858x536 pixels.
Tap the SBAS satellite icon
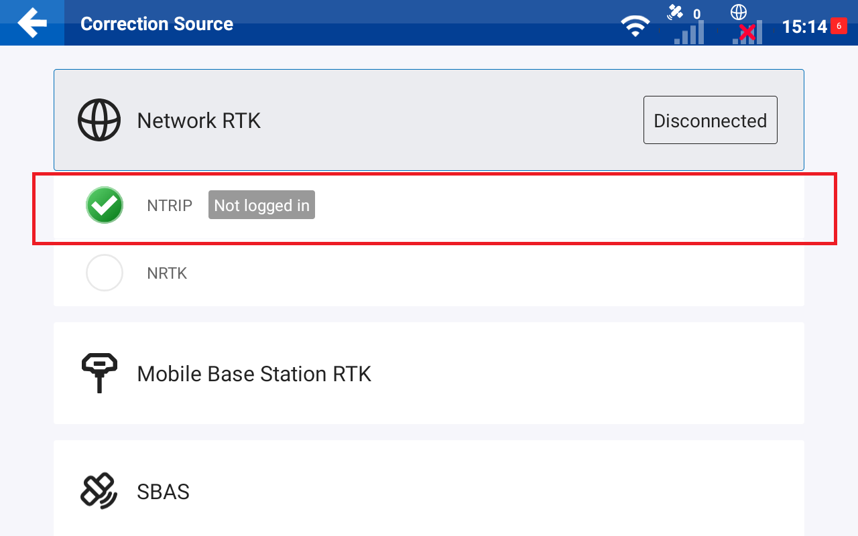99,491
